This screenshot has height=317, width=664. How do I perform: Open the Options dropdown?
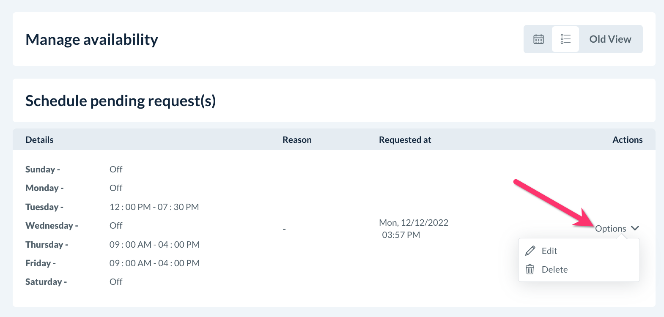click(610, 229)
